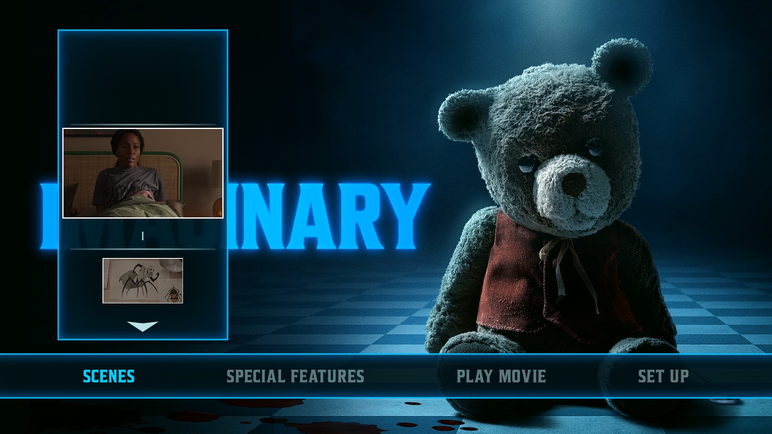Click the scroll-down arrow in scenes panel
The width and height of the screenshot is (772, 434).
142,326
